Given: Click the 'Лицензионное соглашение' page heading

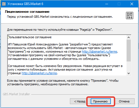Looking at the screenshot, I should pos(27,12).
